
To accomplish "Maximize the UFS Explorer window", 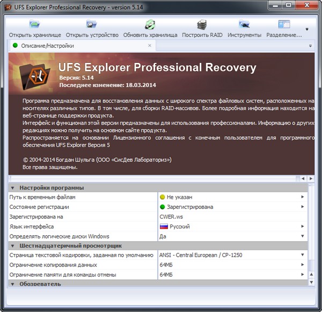I will [x=288, y=5].
